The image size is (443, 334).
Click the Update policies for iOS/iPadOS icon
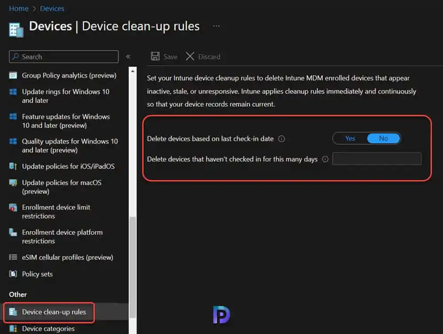click(x=13, y=166)
